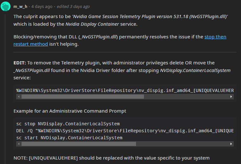Click the 'Example for an Administrative Command Prompt' text

click(70, 111)
